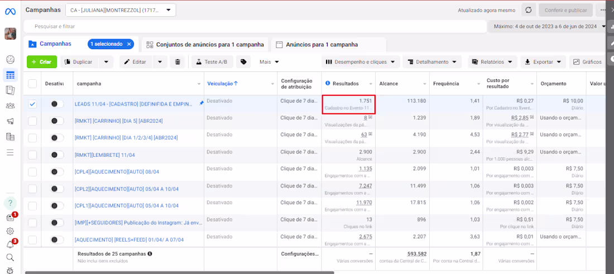The height and width of the screenshot is (274, 614).
Task: Toggle on the LEADS 11/04 campaign switch
Action: (57, 104)
